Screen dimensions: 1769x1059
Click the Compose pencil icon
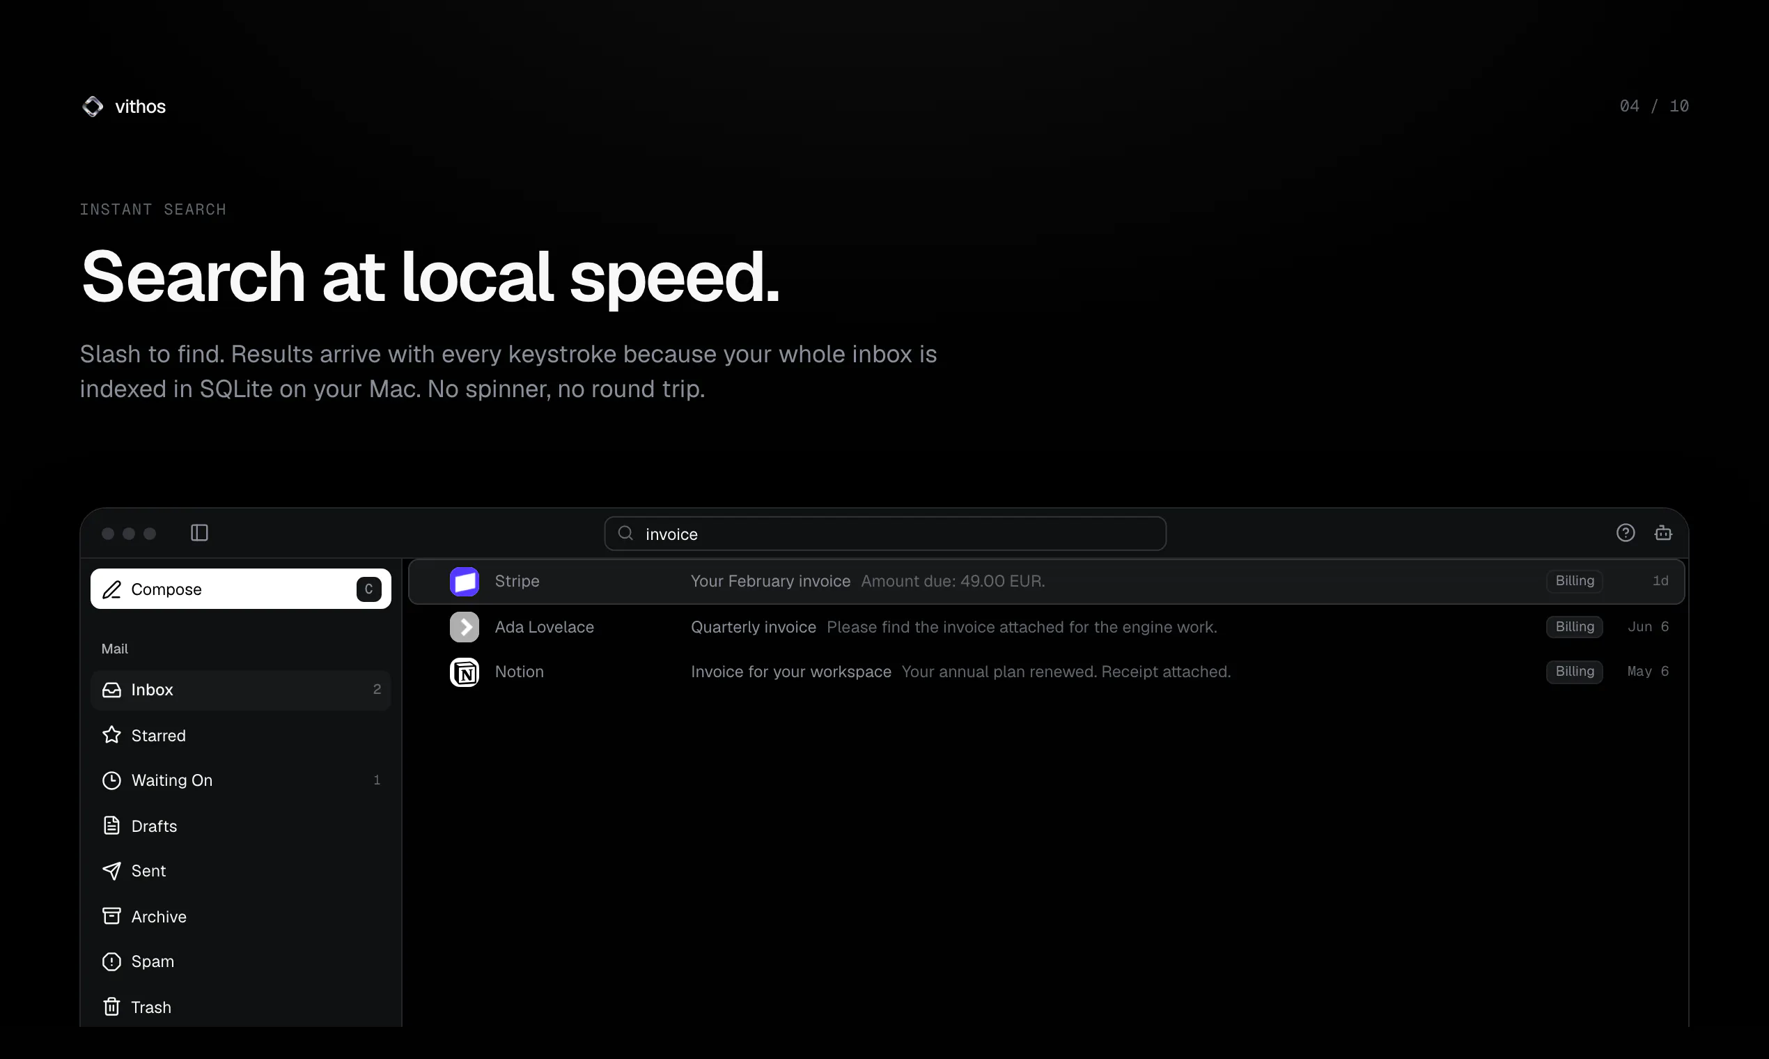pyautogui.click(x=112, y=589)
